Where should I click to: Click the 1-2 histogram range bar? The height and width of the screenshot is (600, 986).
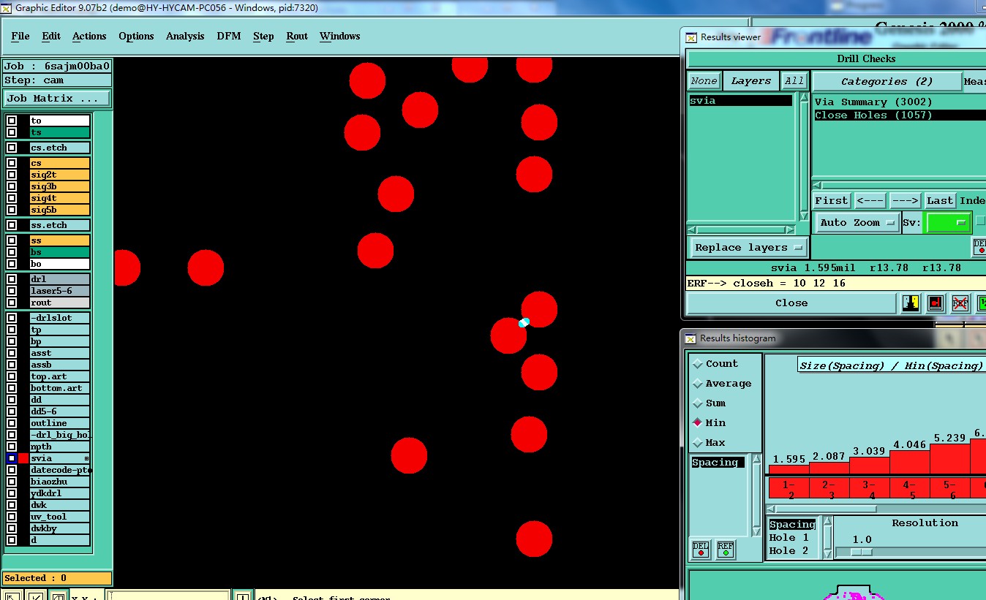(789, 487)
